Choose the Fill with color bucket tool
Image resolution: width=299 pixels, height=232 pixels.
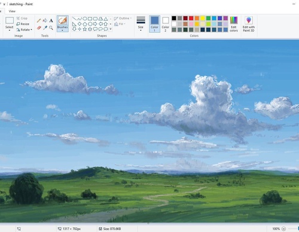[x=45, y=20]
